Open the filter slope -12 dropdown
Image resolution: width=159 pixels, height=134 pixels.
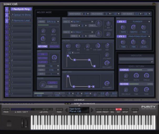(x=70, y=53)
